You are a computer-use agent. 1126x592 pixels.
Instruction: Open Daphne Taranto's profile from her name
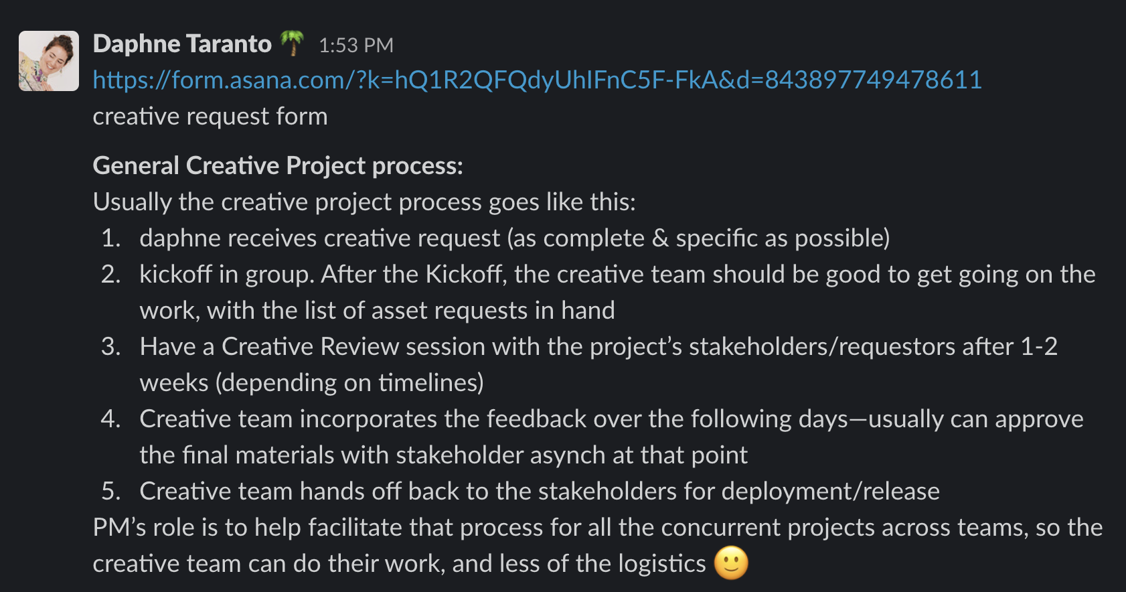coord(182,44)
